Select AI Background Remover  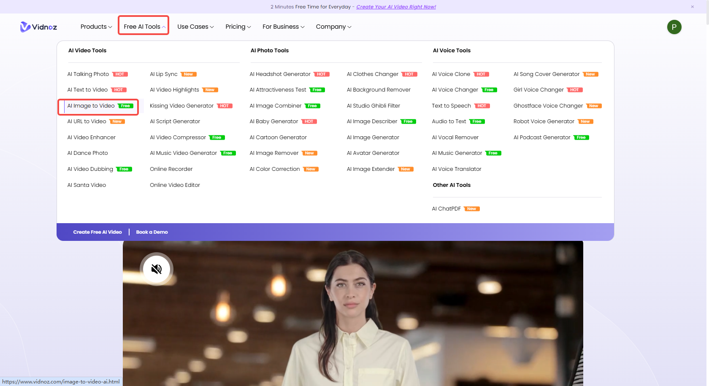[379, 90]
